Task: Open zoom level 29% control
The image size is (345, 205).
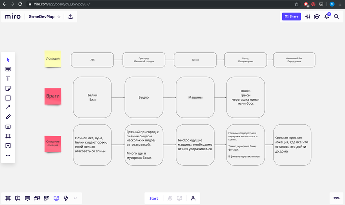Action: (x=336, y=198)
